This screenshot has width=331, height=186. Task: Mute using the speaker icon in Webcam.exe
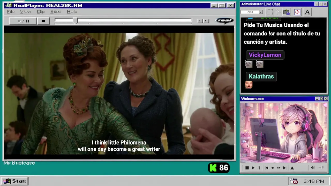312,168
